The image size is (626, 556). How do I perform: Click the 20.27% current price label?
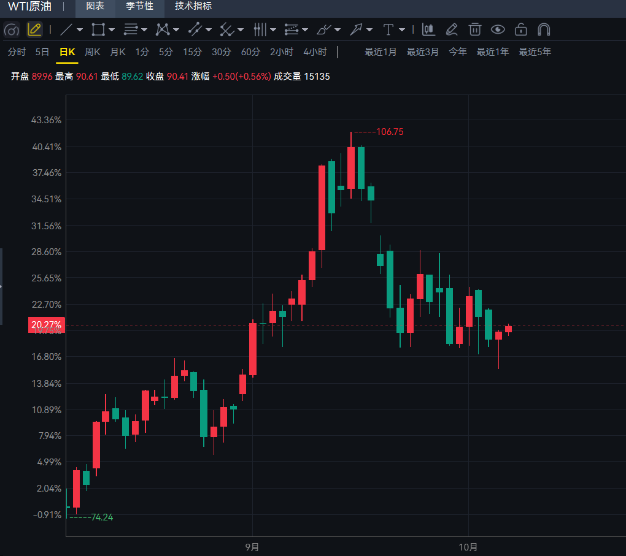tap(46, 325)
